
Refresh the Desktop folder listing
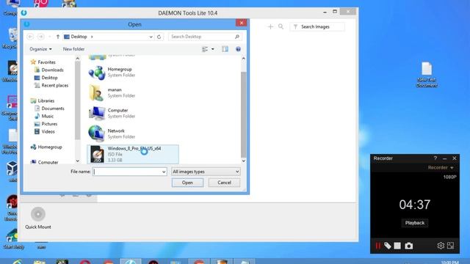tap(159, 37)
